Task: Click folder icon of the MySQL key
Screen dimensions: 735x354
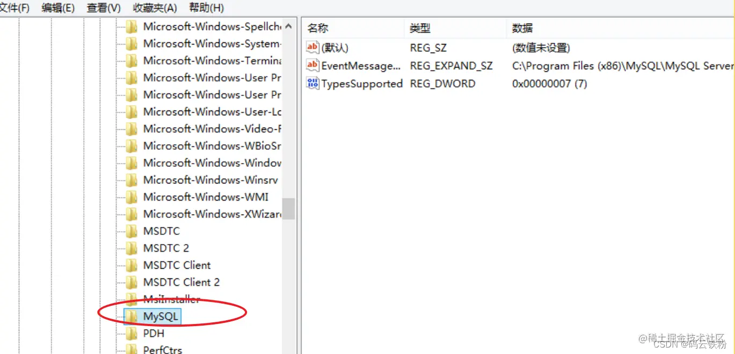Action: click(x=131, y=316)
